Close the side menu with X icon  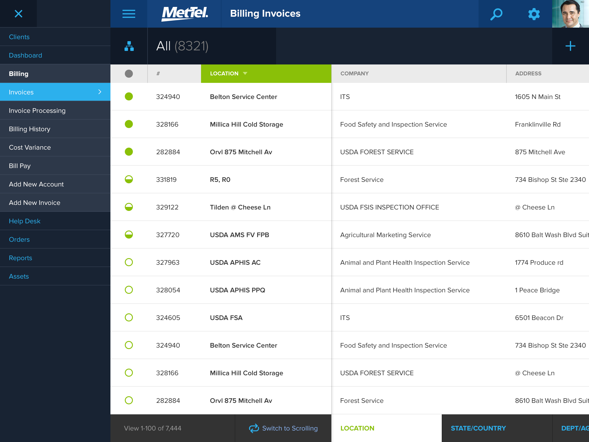(x=18, y=14)
